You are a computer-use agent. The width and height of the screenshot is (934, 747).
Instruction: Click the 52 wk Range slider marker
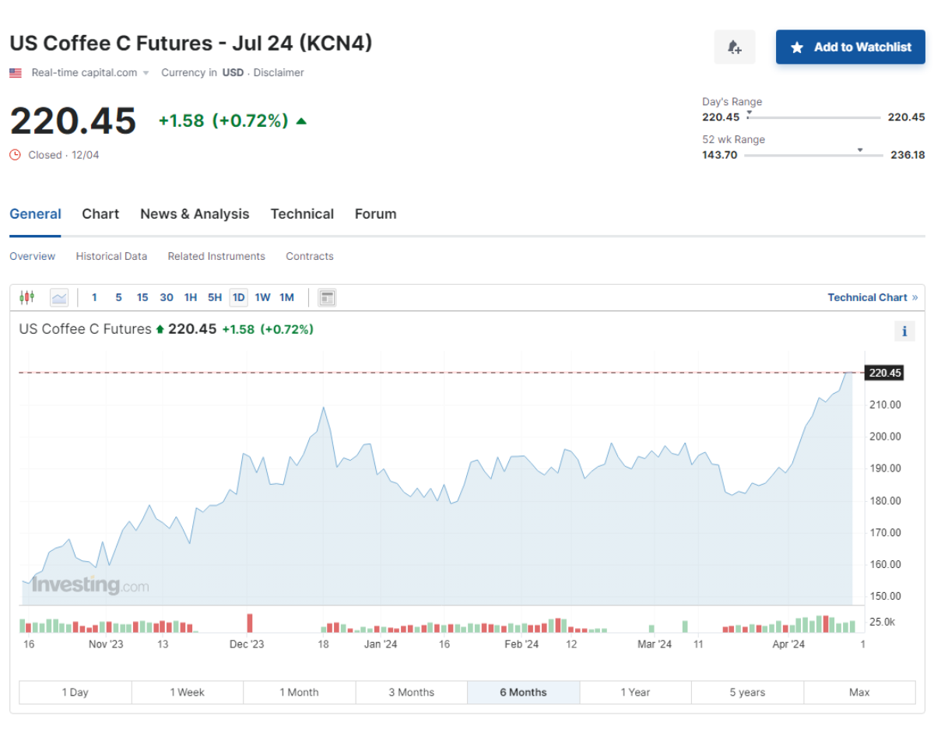[860, 149]
